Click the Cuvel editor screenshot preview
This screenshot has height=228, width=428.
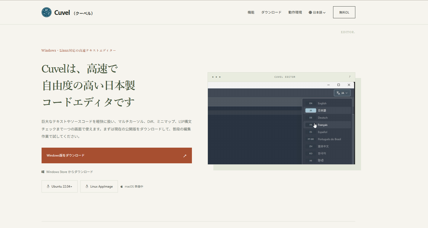click(281, 123)
